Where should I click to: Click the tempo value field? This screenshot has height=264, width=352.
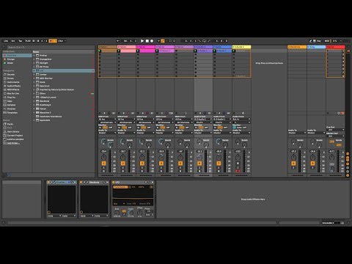pyautogui.click(x=28, y=41)
